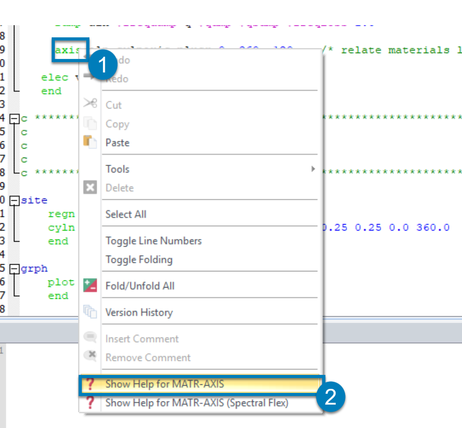
Task: Collapse the site block fold marker
Action: [14, 201]
